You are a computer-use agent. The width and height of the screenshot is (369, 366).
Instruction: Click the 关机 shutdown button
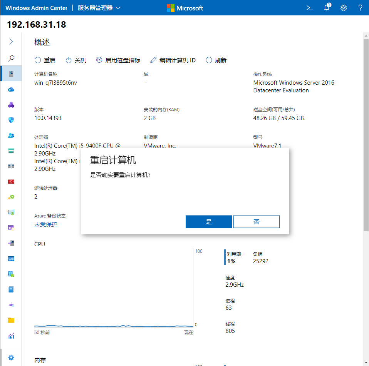(x=76, y=60)
